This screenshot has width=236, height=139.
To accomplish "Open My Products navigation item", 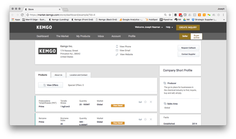I will 83,36.
